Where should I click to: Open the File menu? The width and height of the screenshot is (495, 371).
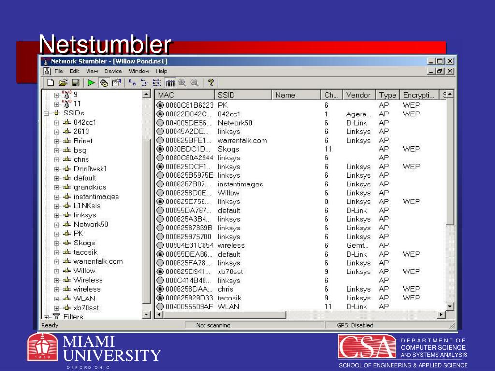click(58, 71)
